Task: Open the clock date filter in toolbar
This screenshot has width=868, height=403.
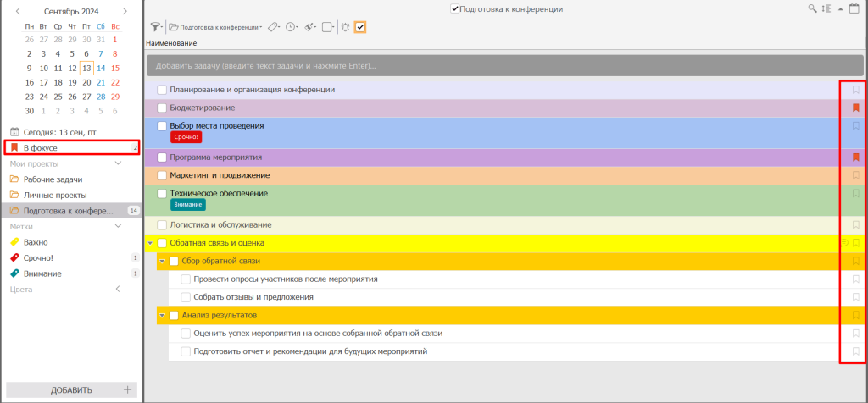Action: (x=292, y=27)
